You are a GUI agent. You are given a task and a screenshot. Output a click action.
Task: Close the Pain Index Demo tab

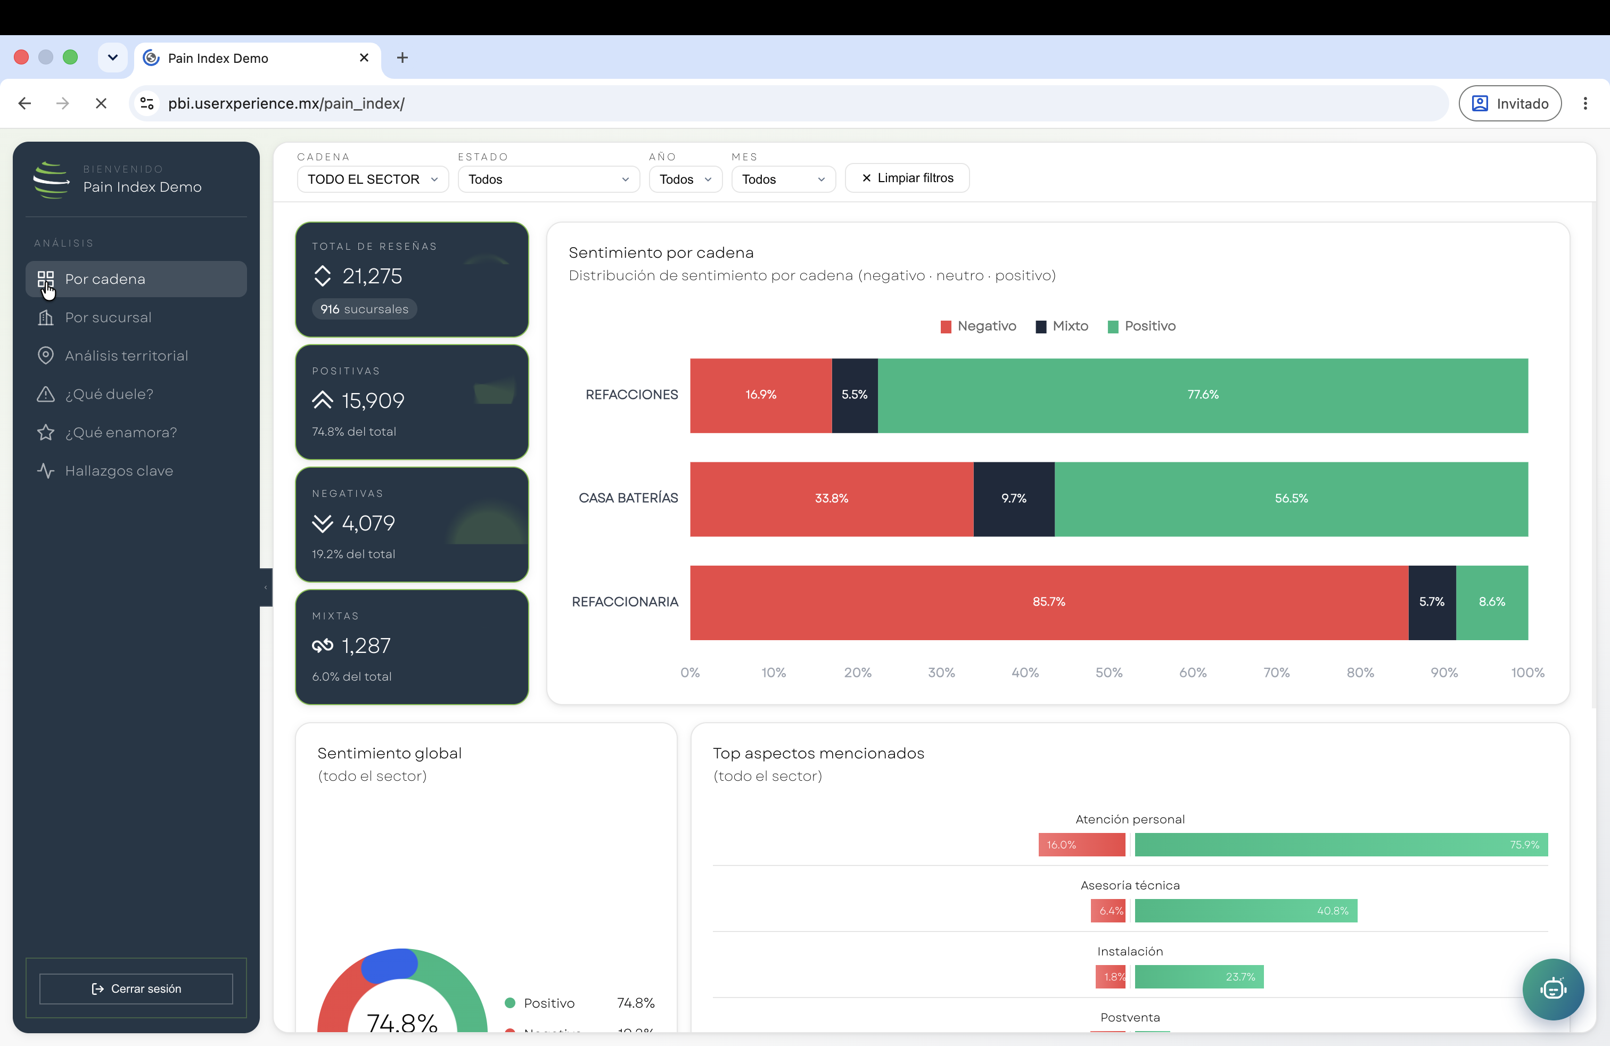tap(364, 58)
